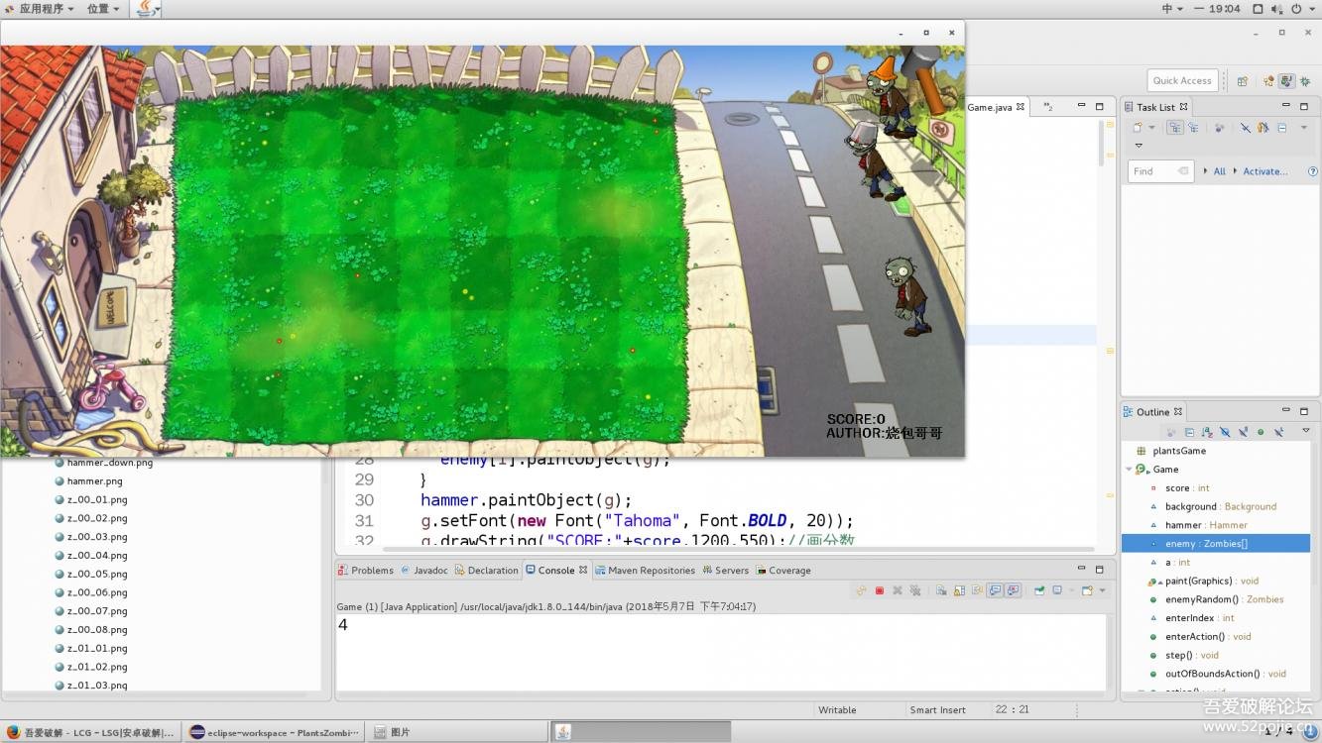
Task: Click Hide Local Types icon in Outline
Action: (1278, 432)
